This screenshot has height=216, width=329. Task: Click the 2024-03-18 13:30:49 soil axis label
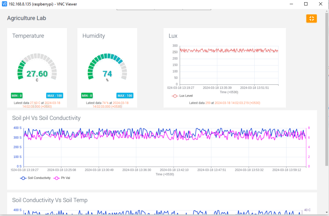click(x=99, y=170)
